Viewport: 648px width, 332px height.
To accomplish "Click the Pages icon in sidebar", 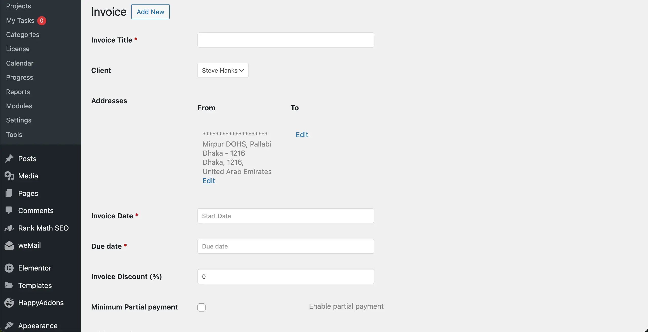I will (9, 193).
